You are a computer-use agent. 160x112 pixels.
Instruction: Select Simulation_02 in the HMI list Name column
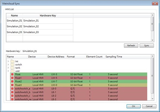click(x=14, y=26)
